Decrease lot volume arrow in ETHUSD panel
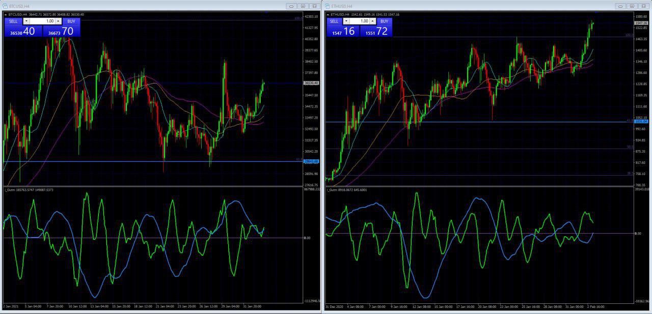The height and width of the screenshot is (314, 652). point(346,21)
